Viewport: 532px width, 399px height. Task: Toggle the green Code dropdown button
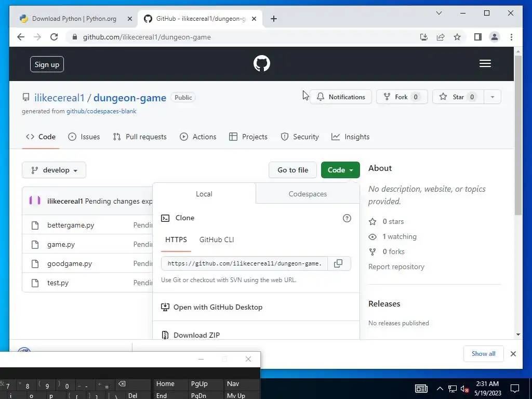(x=340, y=170)
